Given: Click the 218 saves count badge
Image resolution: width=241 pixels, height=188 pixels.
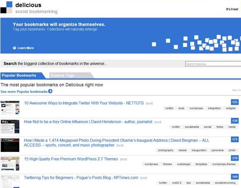Looking at the screenshot, I should pyautogui.click(x=235, y=158).
